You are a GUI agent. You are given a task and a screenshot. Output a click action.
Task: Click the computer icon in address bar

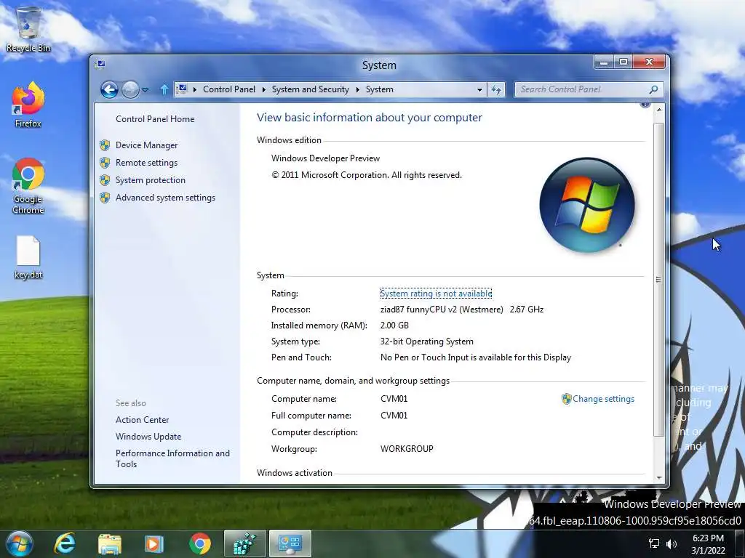coord(181,89)
